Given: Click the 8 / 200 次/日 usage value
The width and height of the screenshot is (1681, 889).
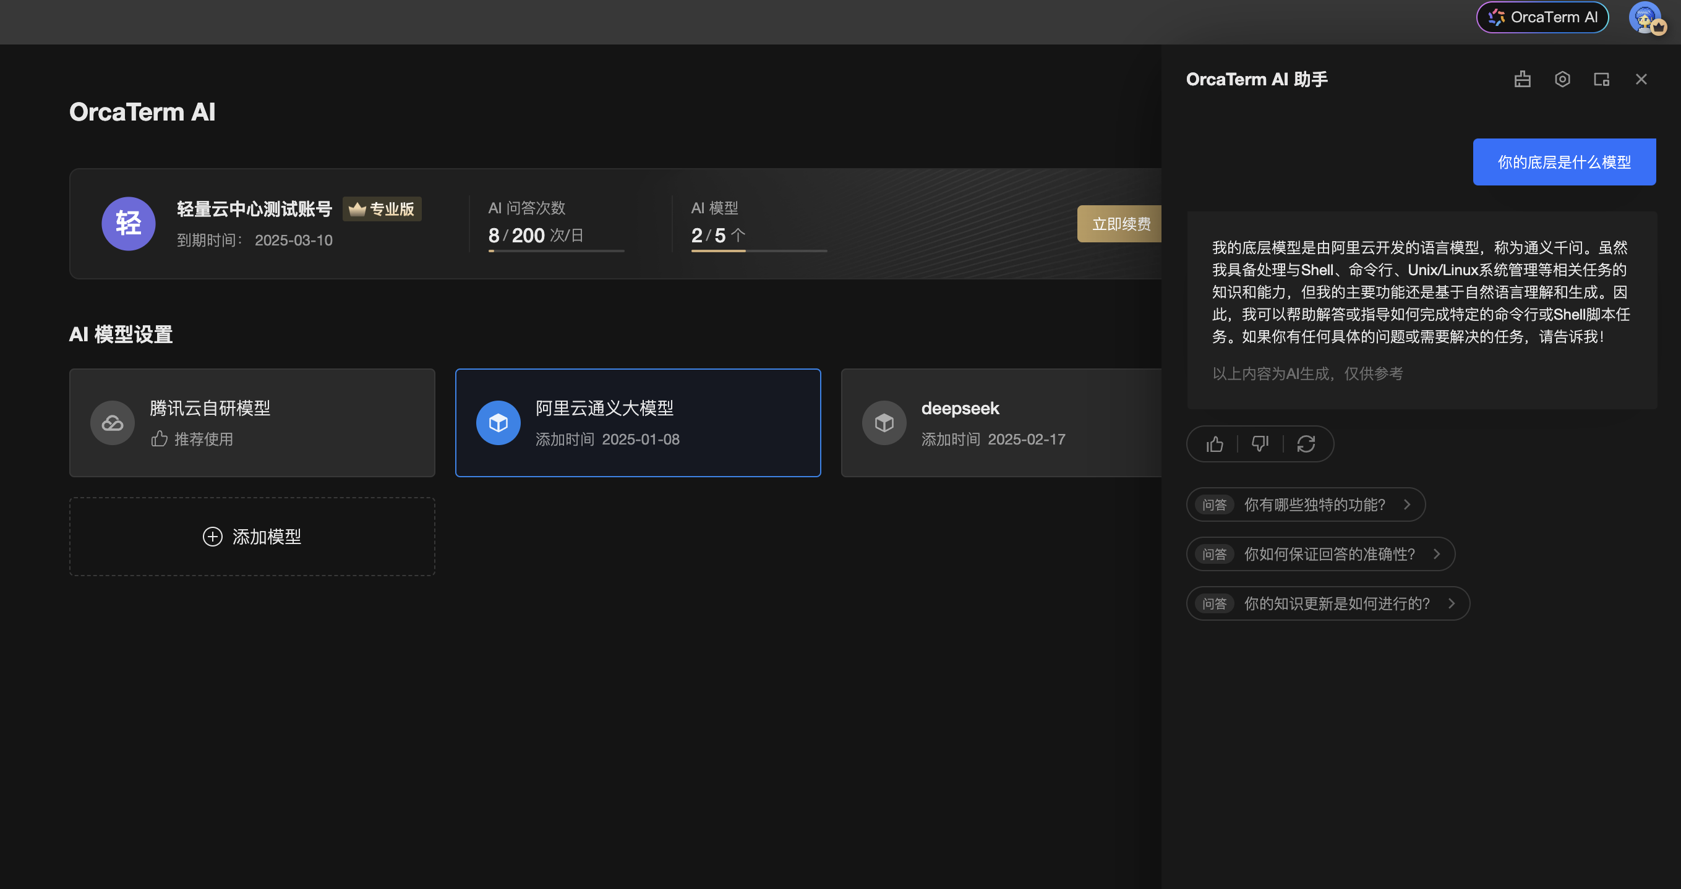Looking at the screenshot, I should [536, 235].
